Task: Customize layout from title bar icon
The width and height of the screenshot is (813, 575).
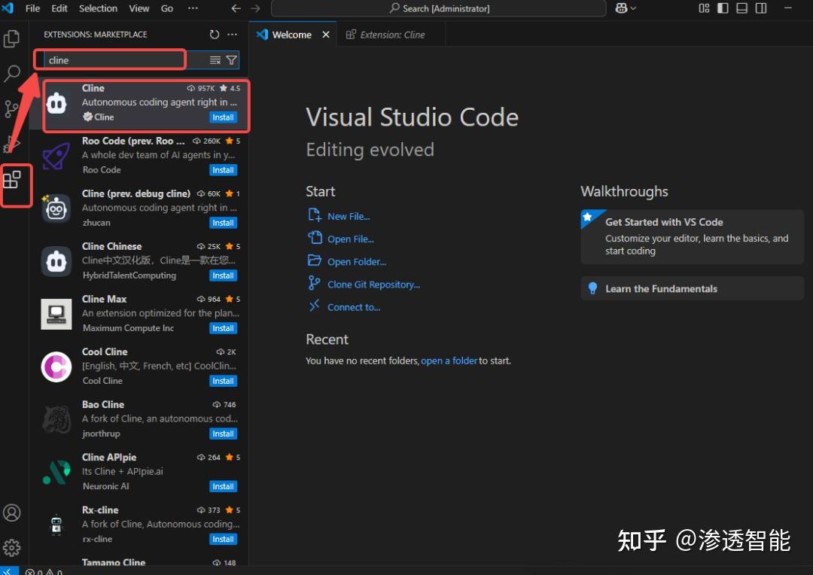Action: click(x=704, y=8)
